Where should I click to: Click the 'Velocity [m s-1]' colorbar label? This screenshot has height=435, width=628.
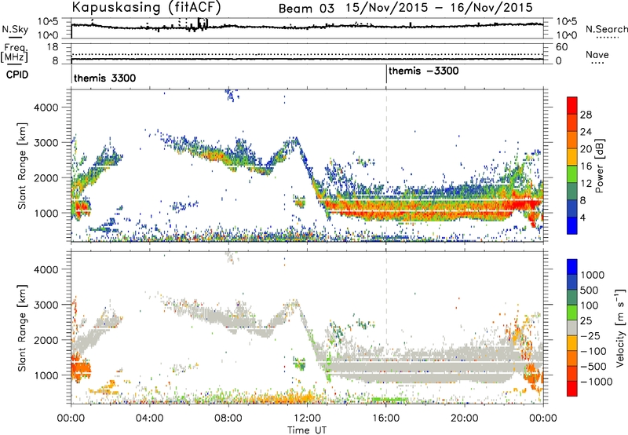620,327
